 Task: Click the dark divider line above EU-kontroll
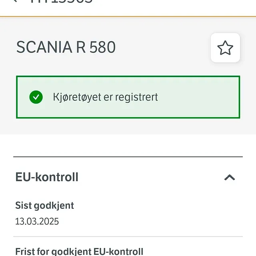tap(128, 157)
